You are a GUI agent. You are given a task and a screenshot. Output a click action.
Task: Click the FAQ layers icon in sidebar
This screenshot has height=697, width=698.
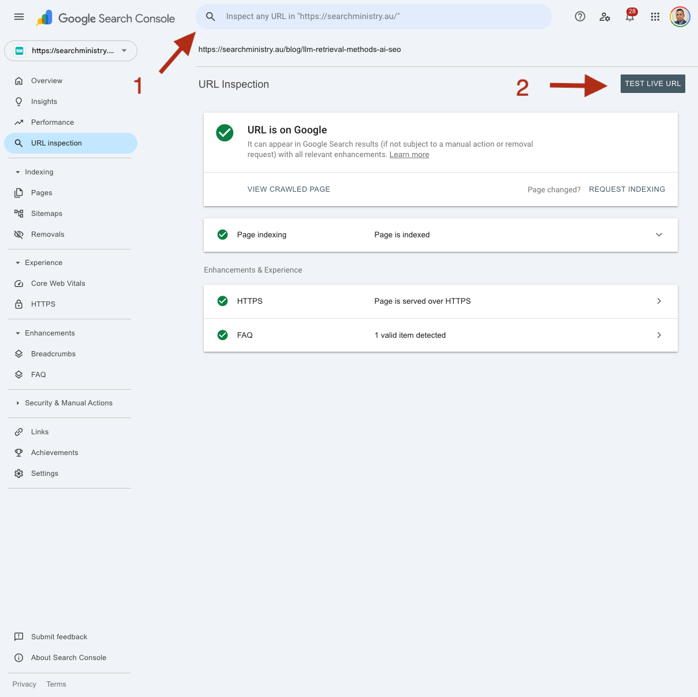tap(19, 375)
